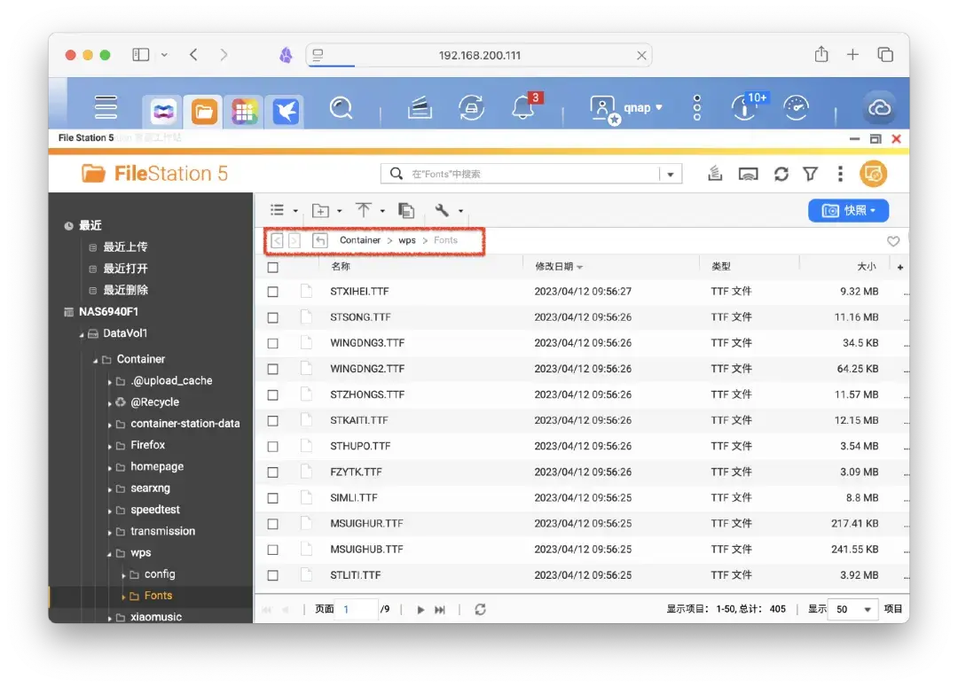Expand the xiaomusic folder

click(109, 617)
